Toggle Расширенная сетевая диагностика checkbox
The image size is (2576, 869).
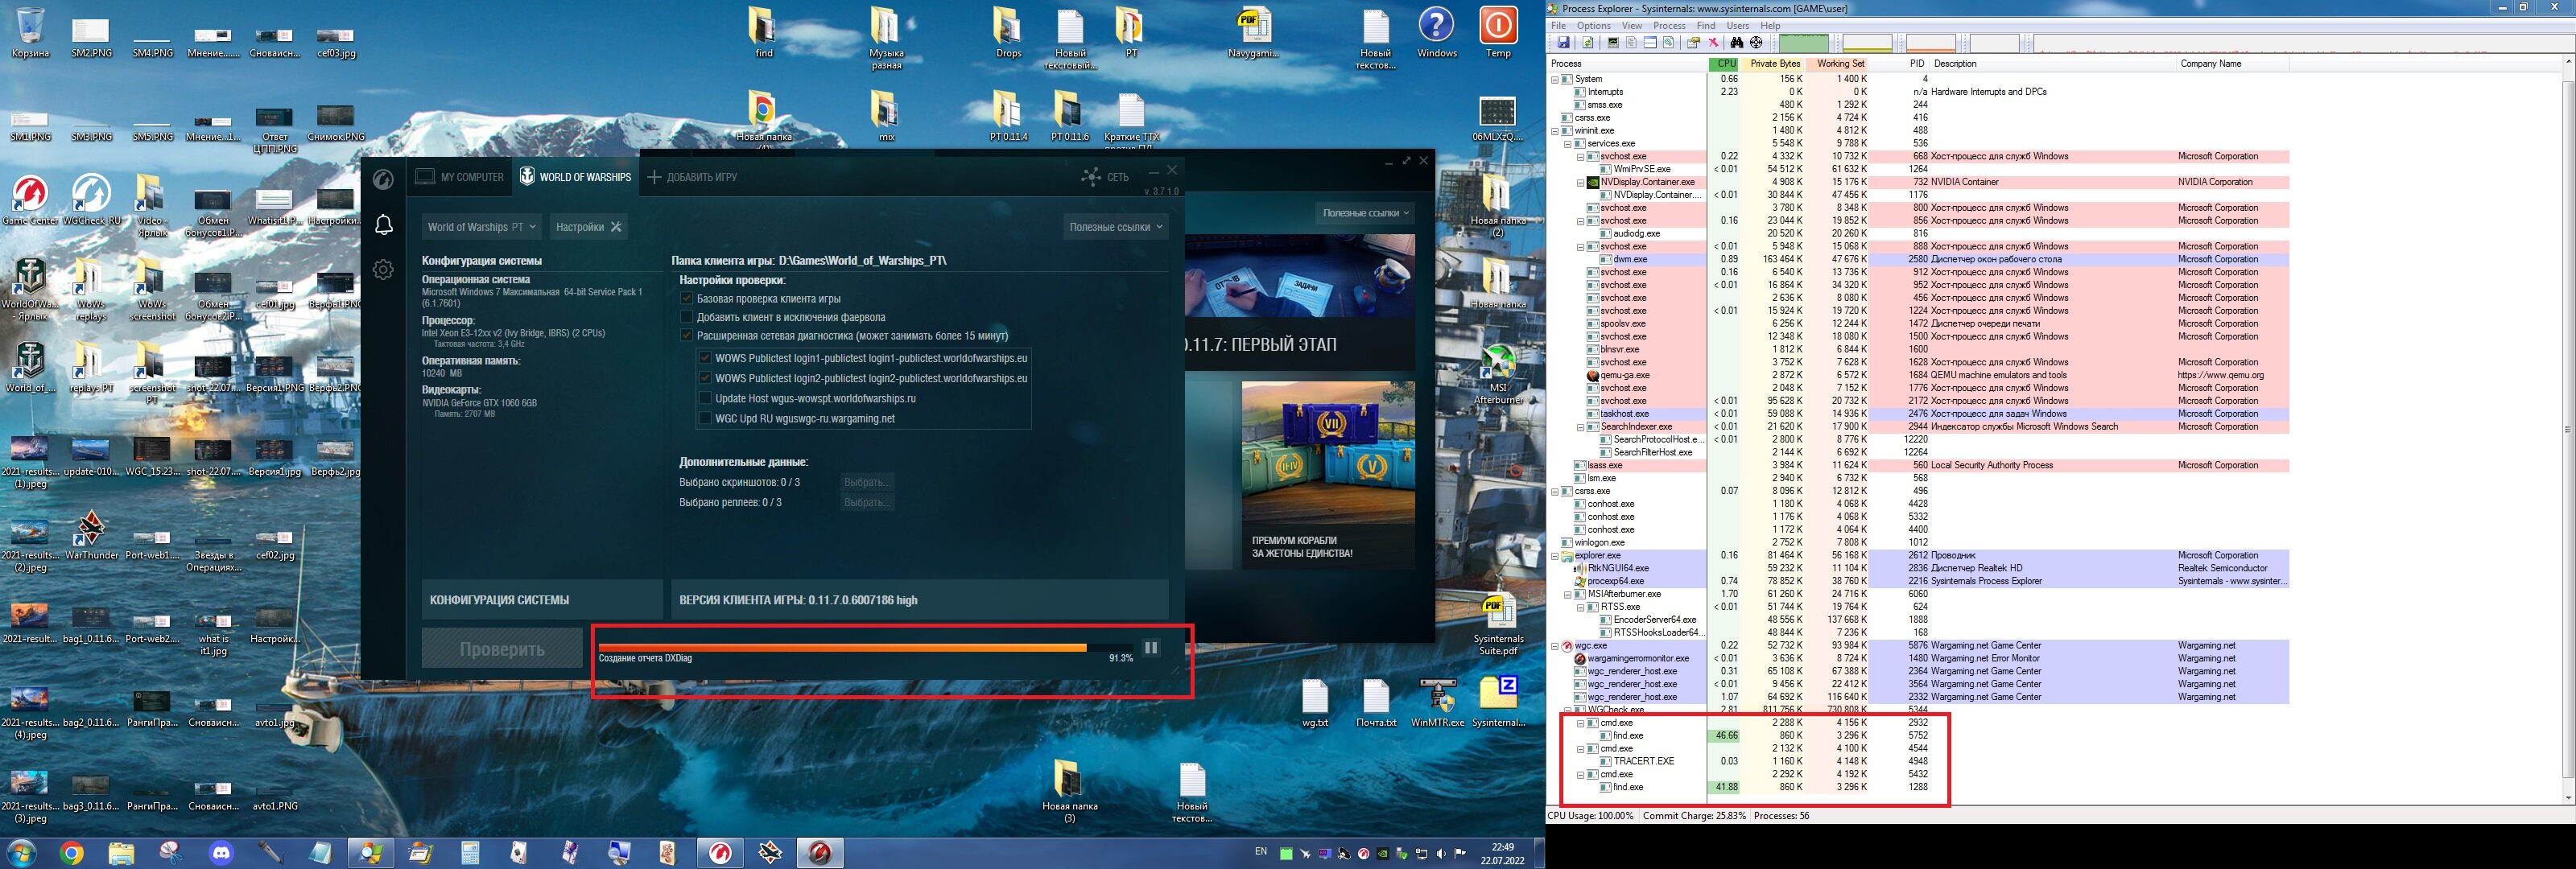click(686, 336)
